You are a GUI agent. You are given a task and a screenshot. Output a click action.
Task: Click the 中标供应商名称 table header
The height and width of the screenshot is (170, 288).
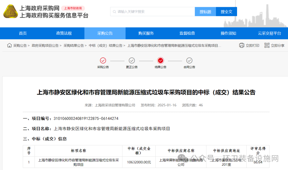[x=181, y=151]
